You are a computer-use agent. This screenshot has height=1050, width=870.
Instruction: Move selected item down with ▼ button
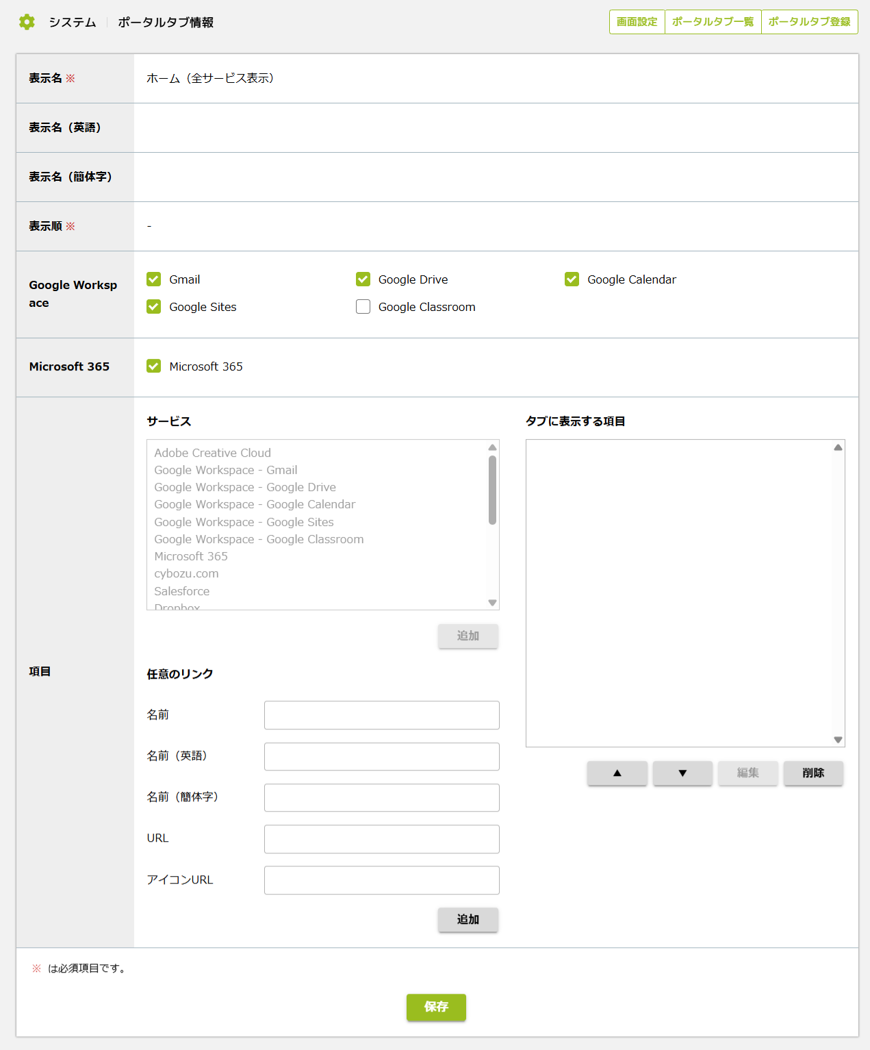point(682,773)
